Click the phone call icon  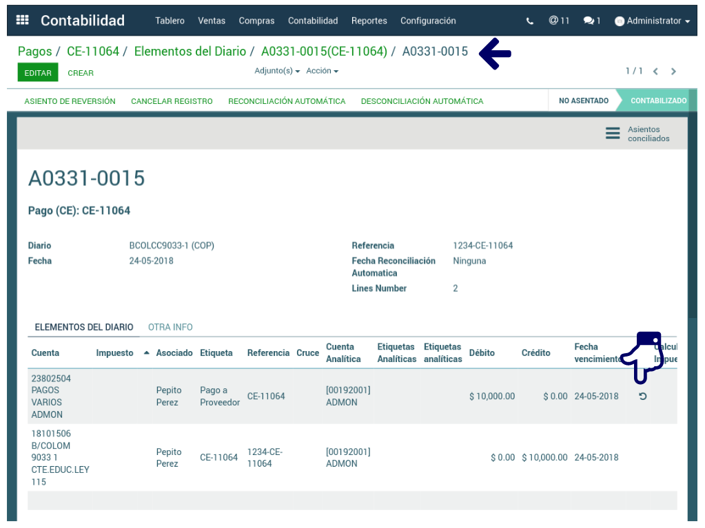click(529, 21)
